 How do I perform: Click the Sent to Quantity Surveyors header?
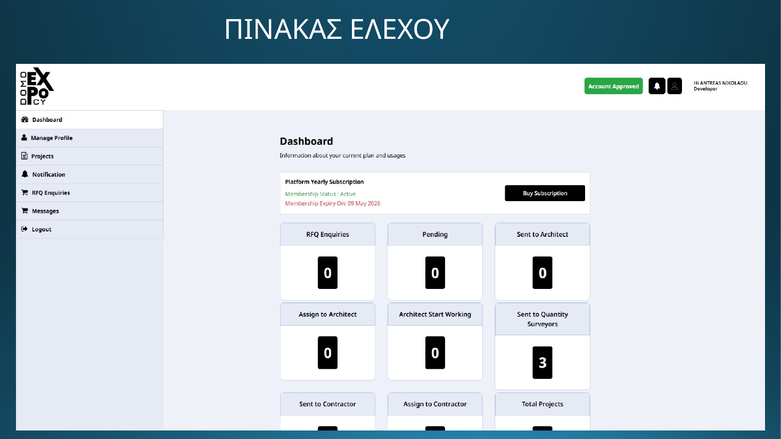(542, 319)
